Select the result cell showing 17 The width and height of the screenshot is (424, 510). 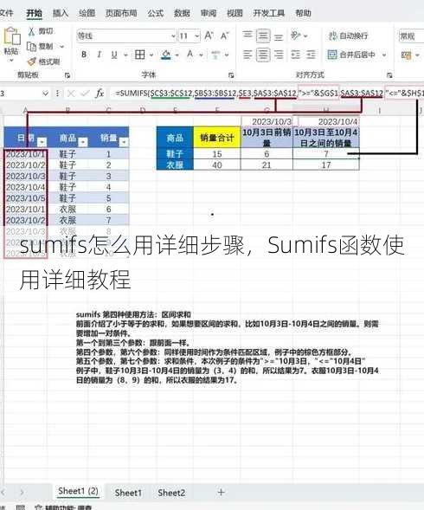click(326, 165)
